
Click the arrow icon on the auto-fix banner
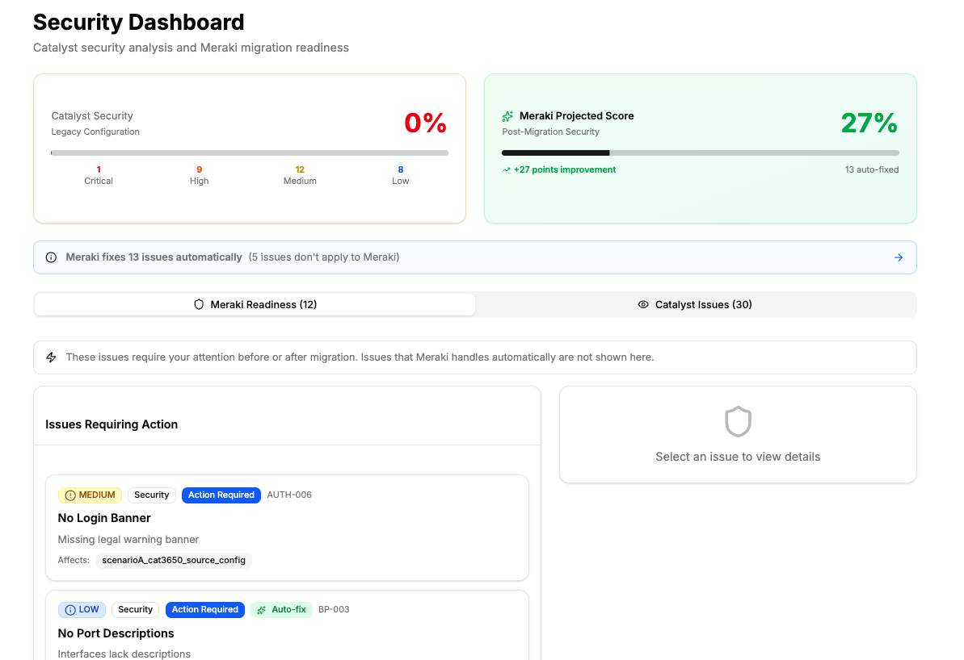coord(899,257)
